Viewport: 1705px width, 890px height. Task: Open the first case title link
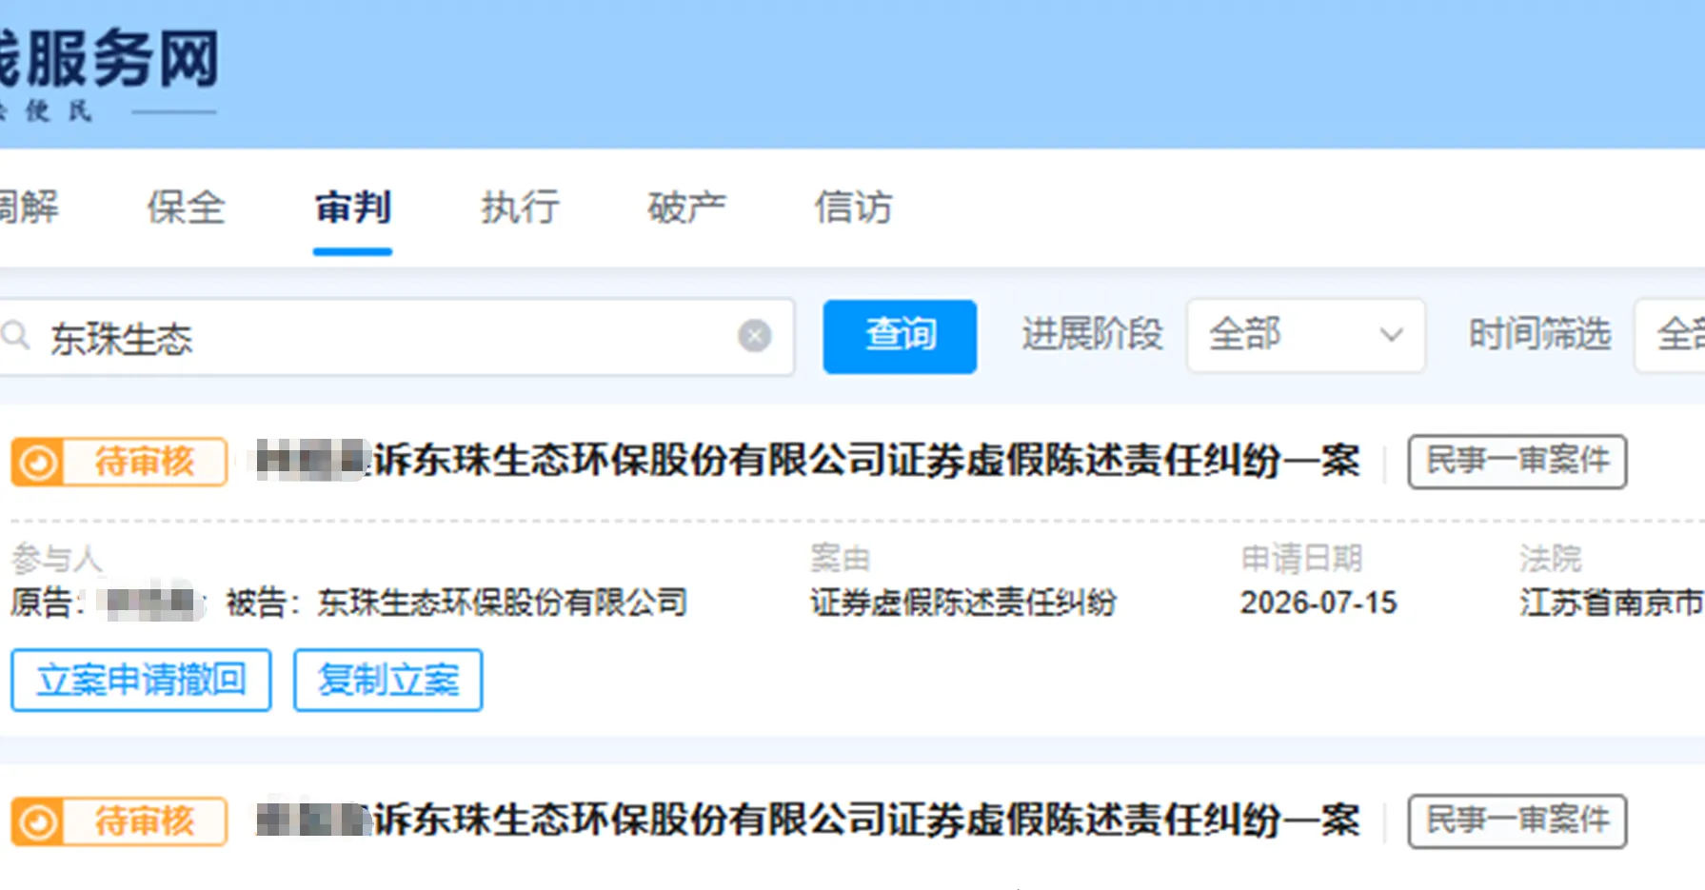coord(808,461)
